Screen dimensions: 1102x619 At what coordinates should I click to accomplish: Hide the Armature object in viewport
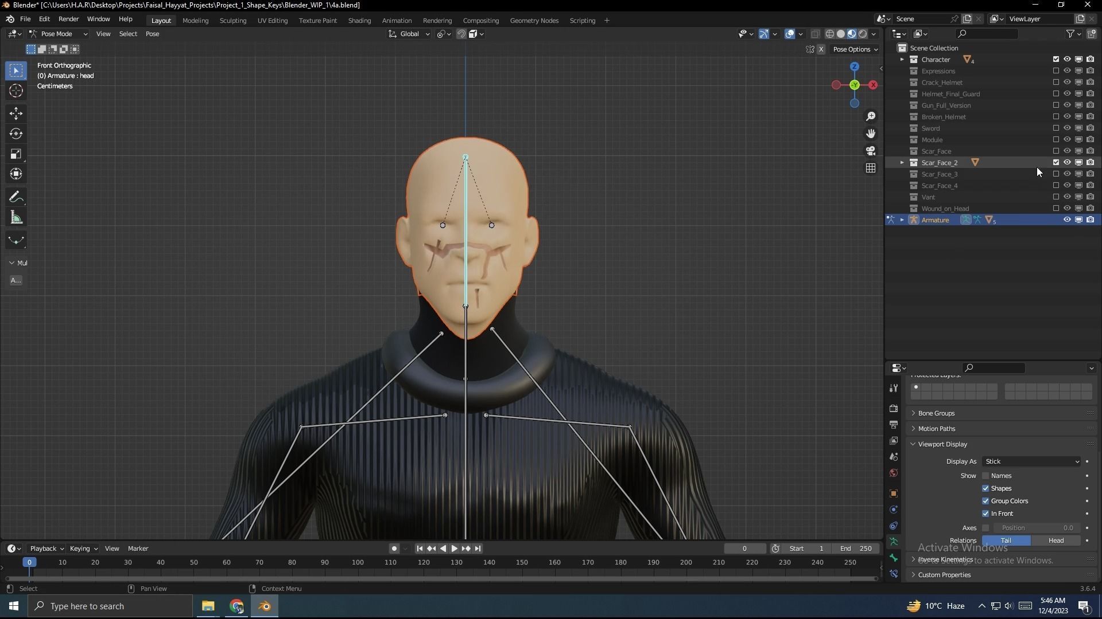pyautogui.click(x=1067, y=220)
